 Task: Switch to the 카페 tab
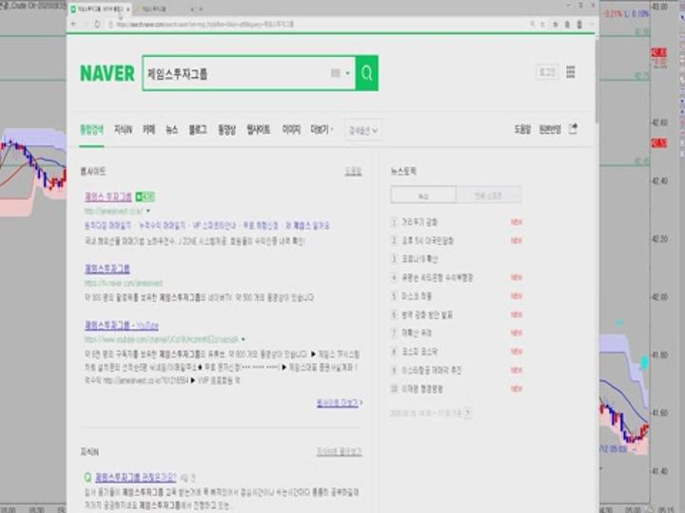click(149, 129)
